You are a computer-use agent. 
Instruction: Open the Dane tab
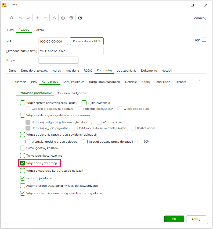(13, 71)
